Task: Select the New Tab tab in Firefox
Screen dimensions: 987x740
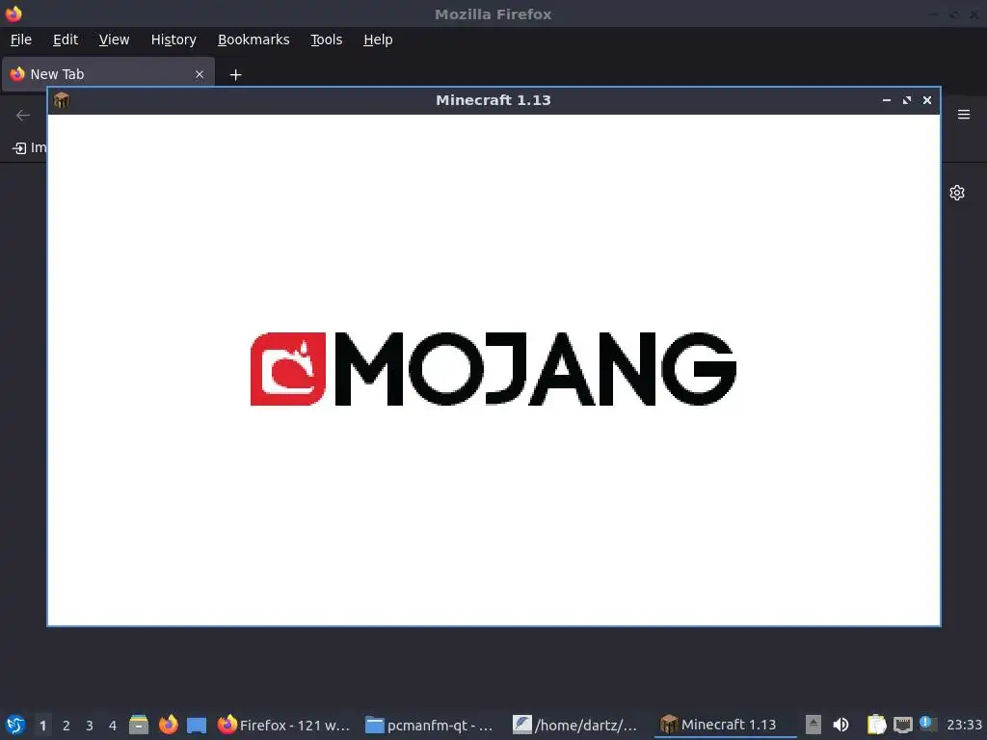Action: tap(108, 74)
